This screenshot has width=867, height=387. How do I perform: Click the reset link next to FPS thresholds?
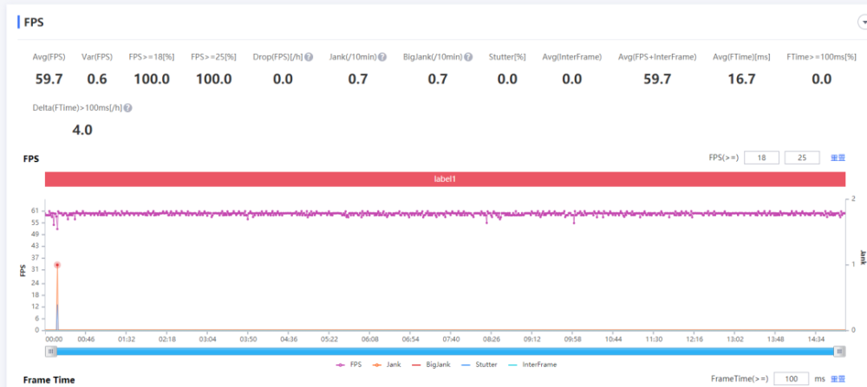click(838, 158)
